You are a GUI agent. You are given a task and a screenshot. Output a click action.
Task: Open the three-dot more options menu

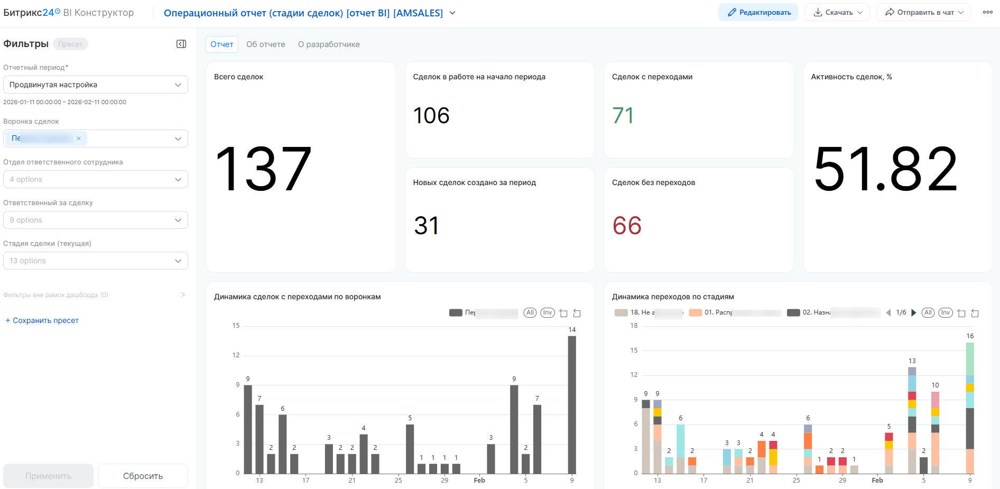click(x=987, y=12)
